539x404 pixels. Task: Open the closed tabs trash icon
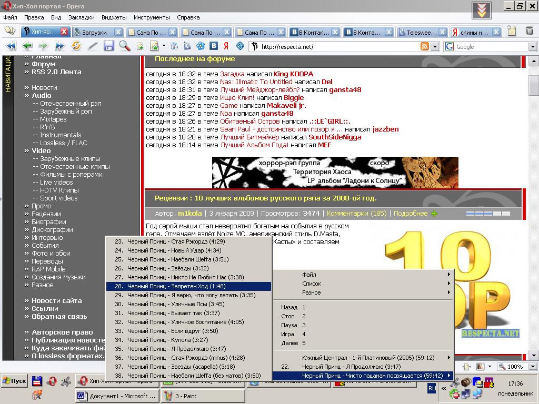[530, 32]
